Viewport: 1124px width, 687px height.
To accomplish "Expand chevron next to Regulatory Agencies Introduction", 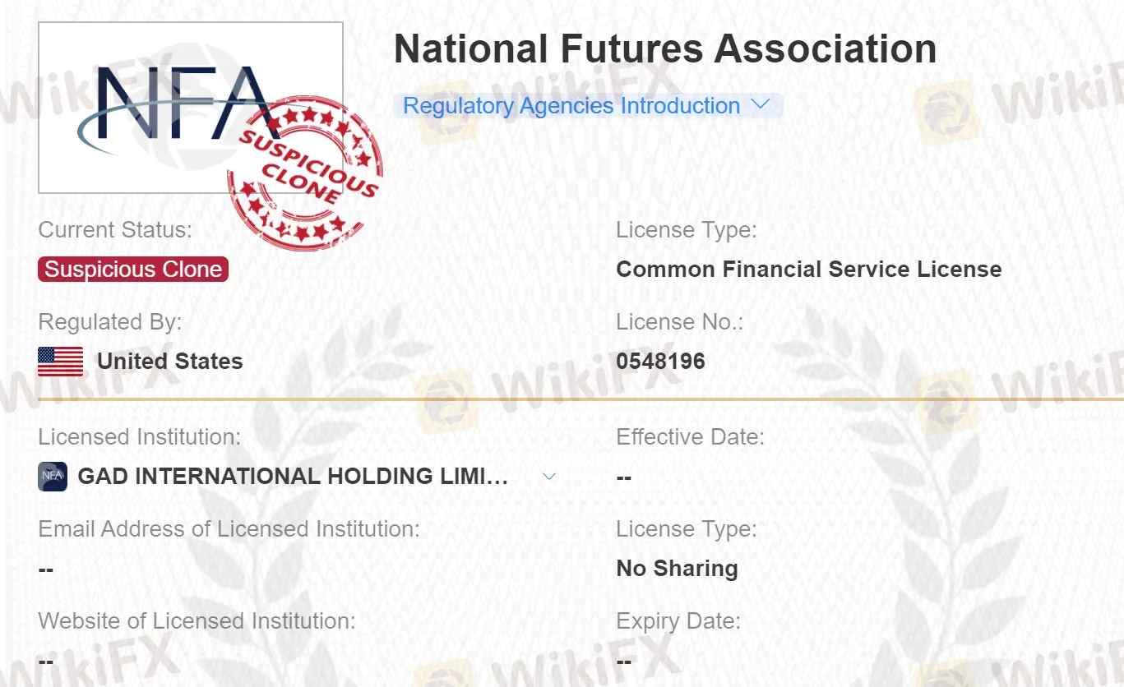I will [x=761, y=105].
